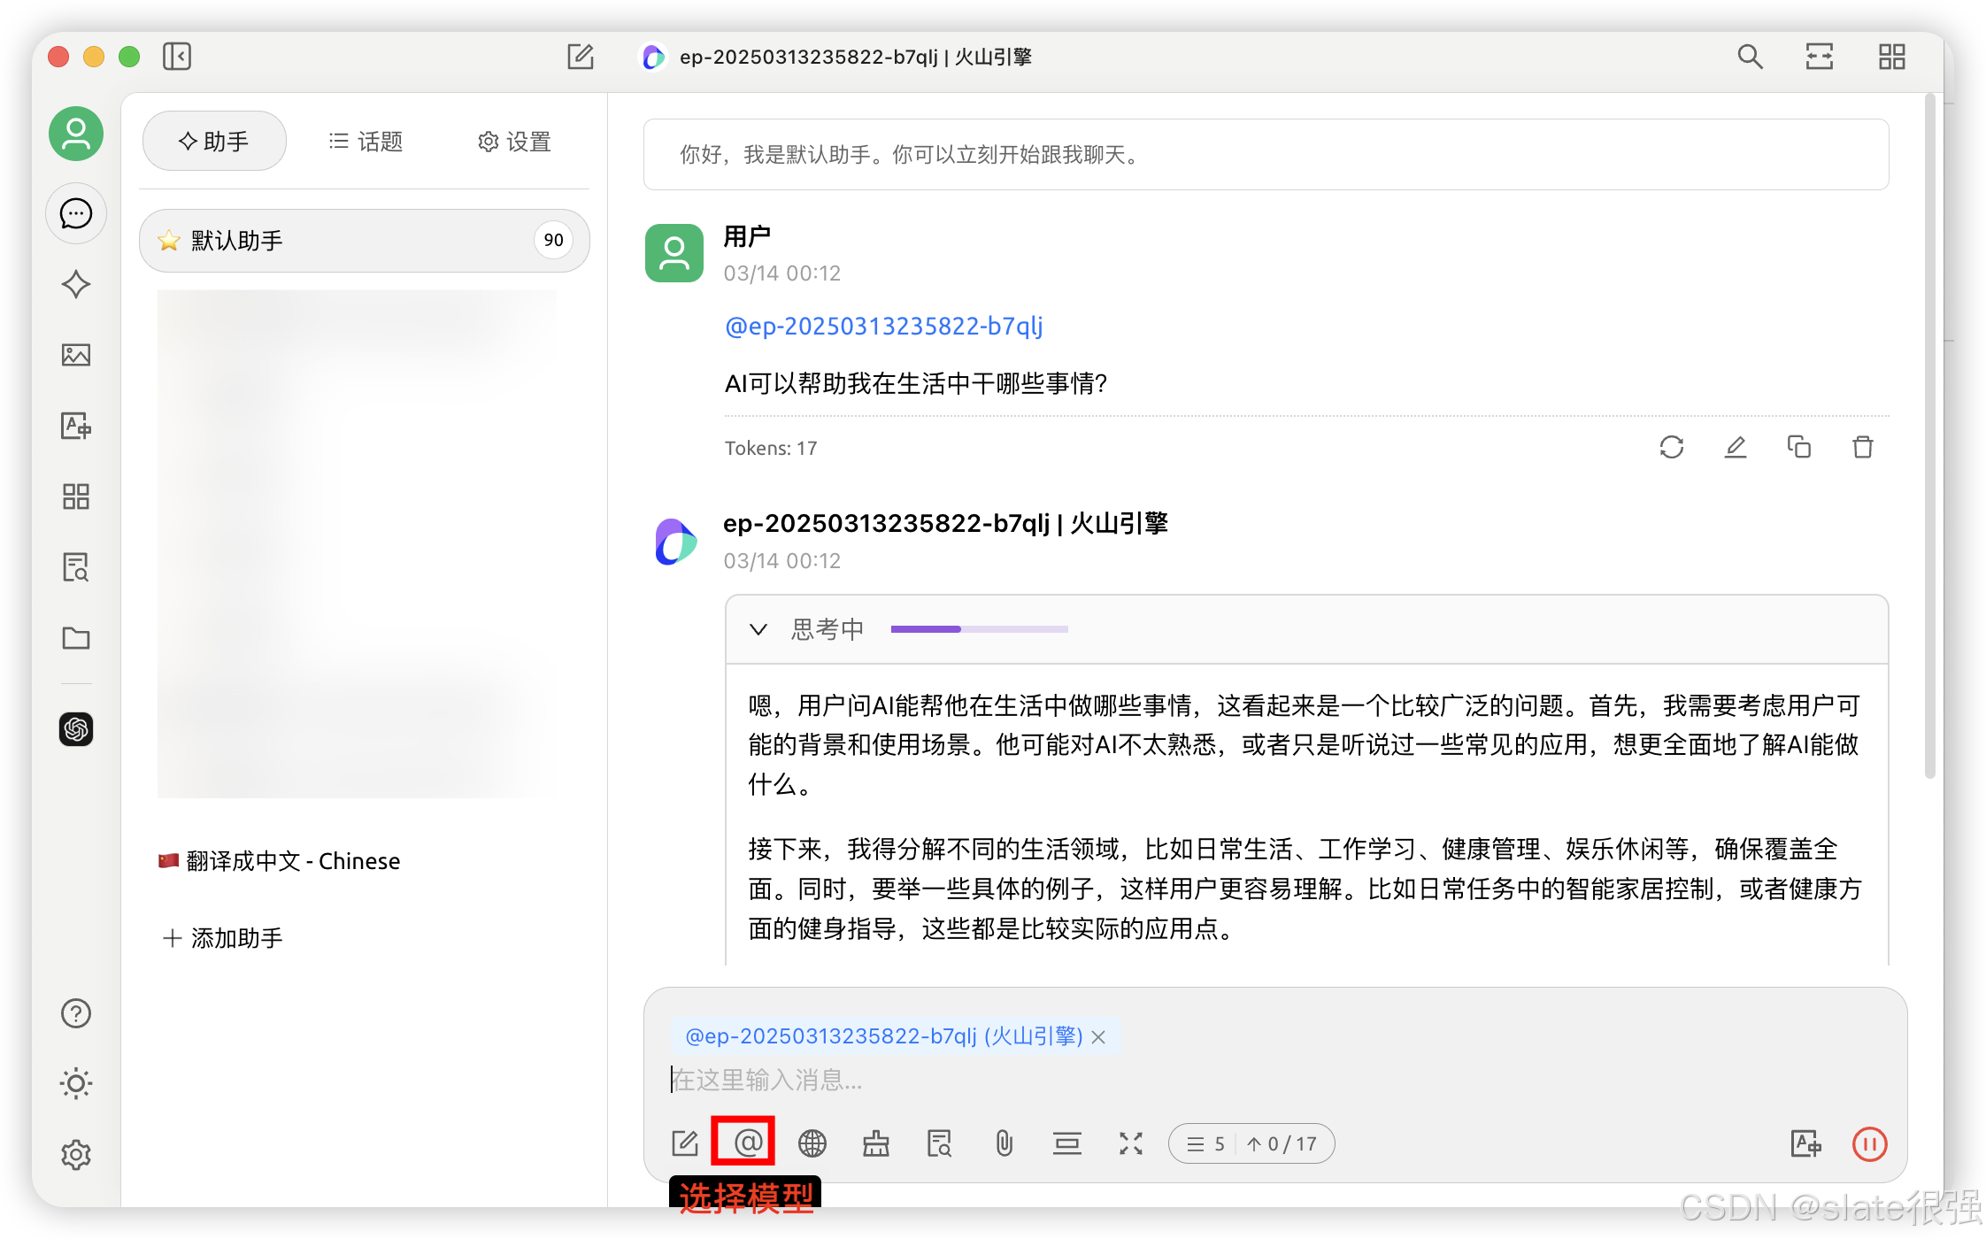Click the @ model selection icon

pyautogui.click(x=748, y=1143)
